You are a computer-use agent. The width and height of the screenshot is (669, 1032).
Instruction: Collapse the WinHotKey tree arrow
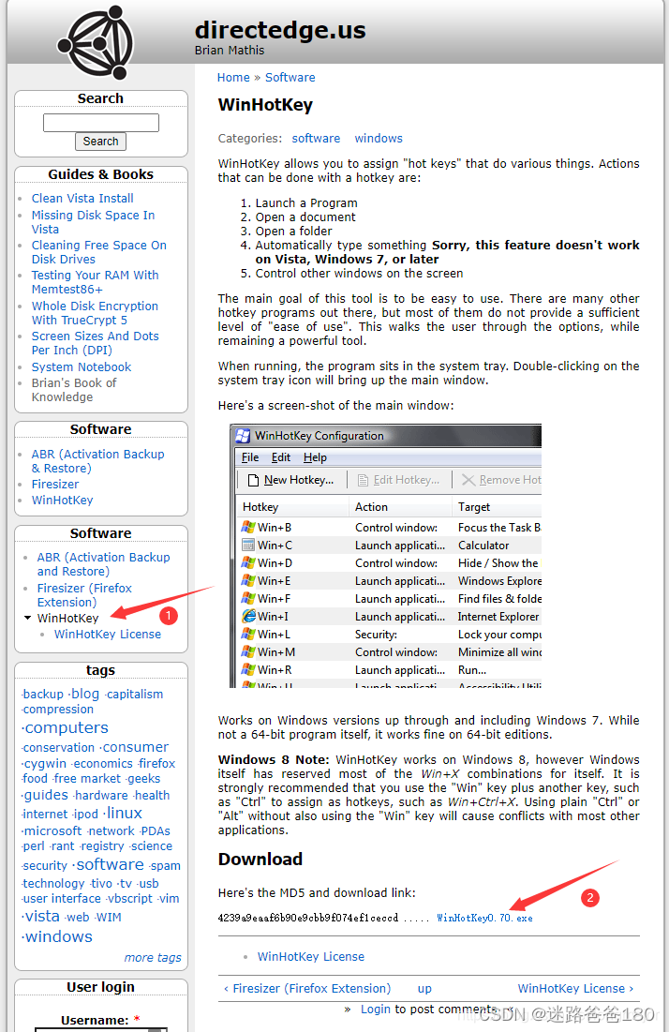tap(27, 618)
